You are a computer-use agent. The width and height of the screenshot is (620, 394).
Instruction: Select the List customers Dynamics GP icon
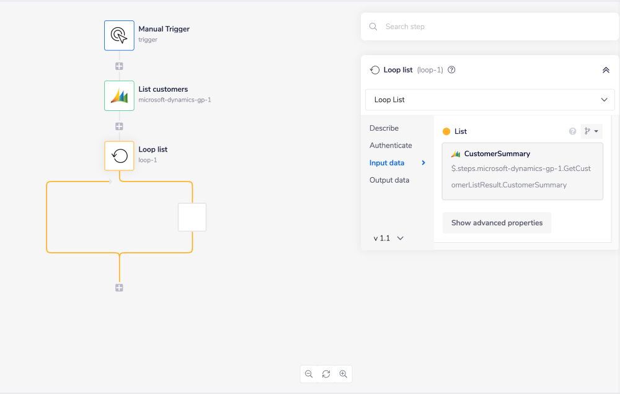(119, 95)
